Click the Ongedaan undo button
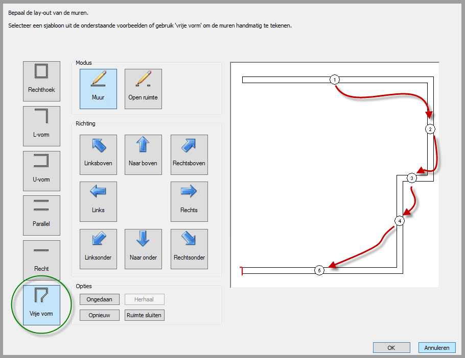Screen dimensions: 465x358 pyautogui.click(x=100, y=299)
